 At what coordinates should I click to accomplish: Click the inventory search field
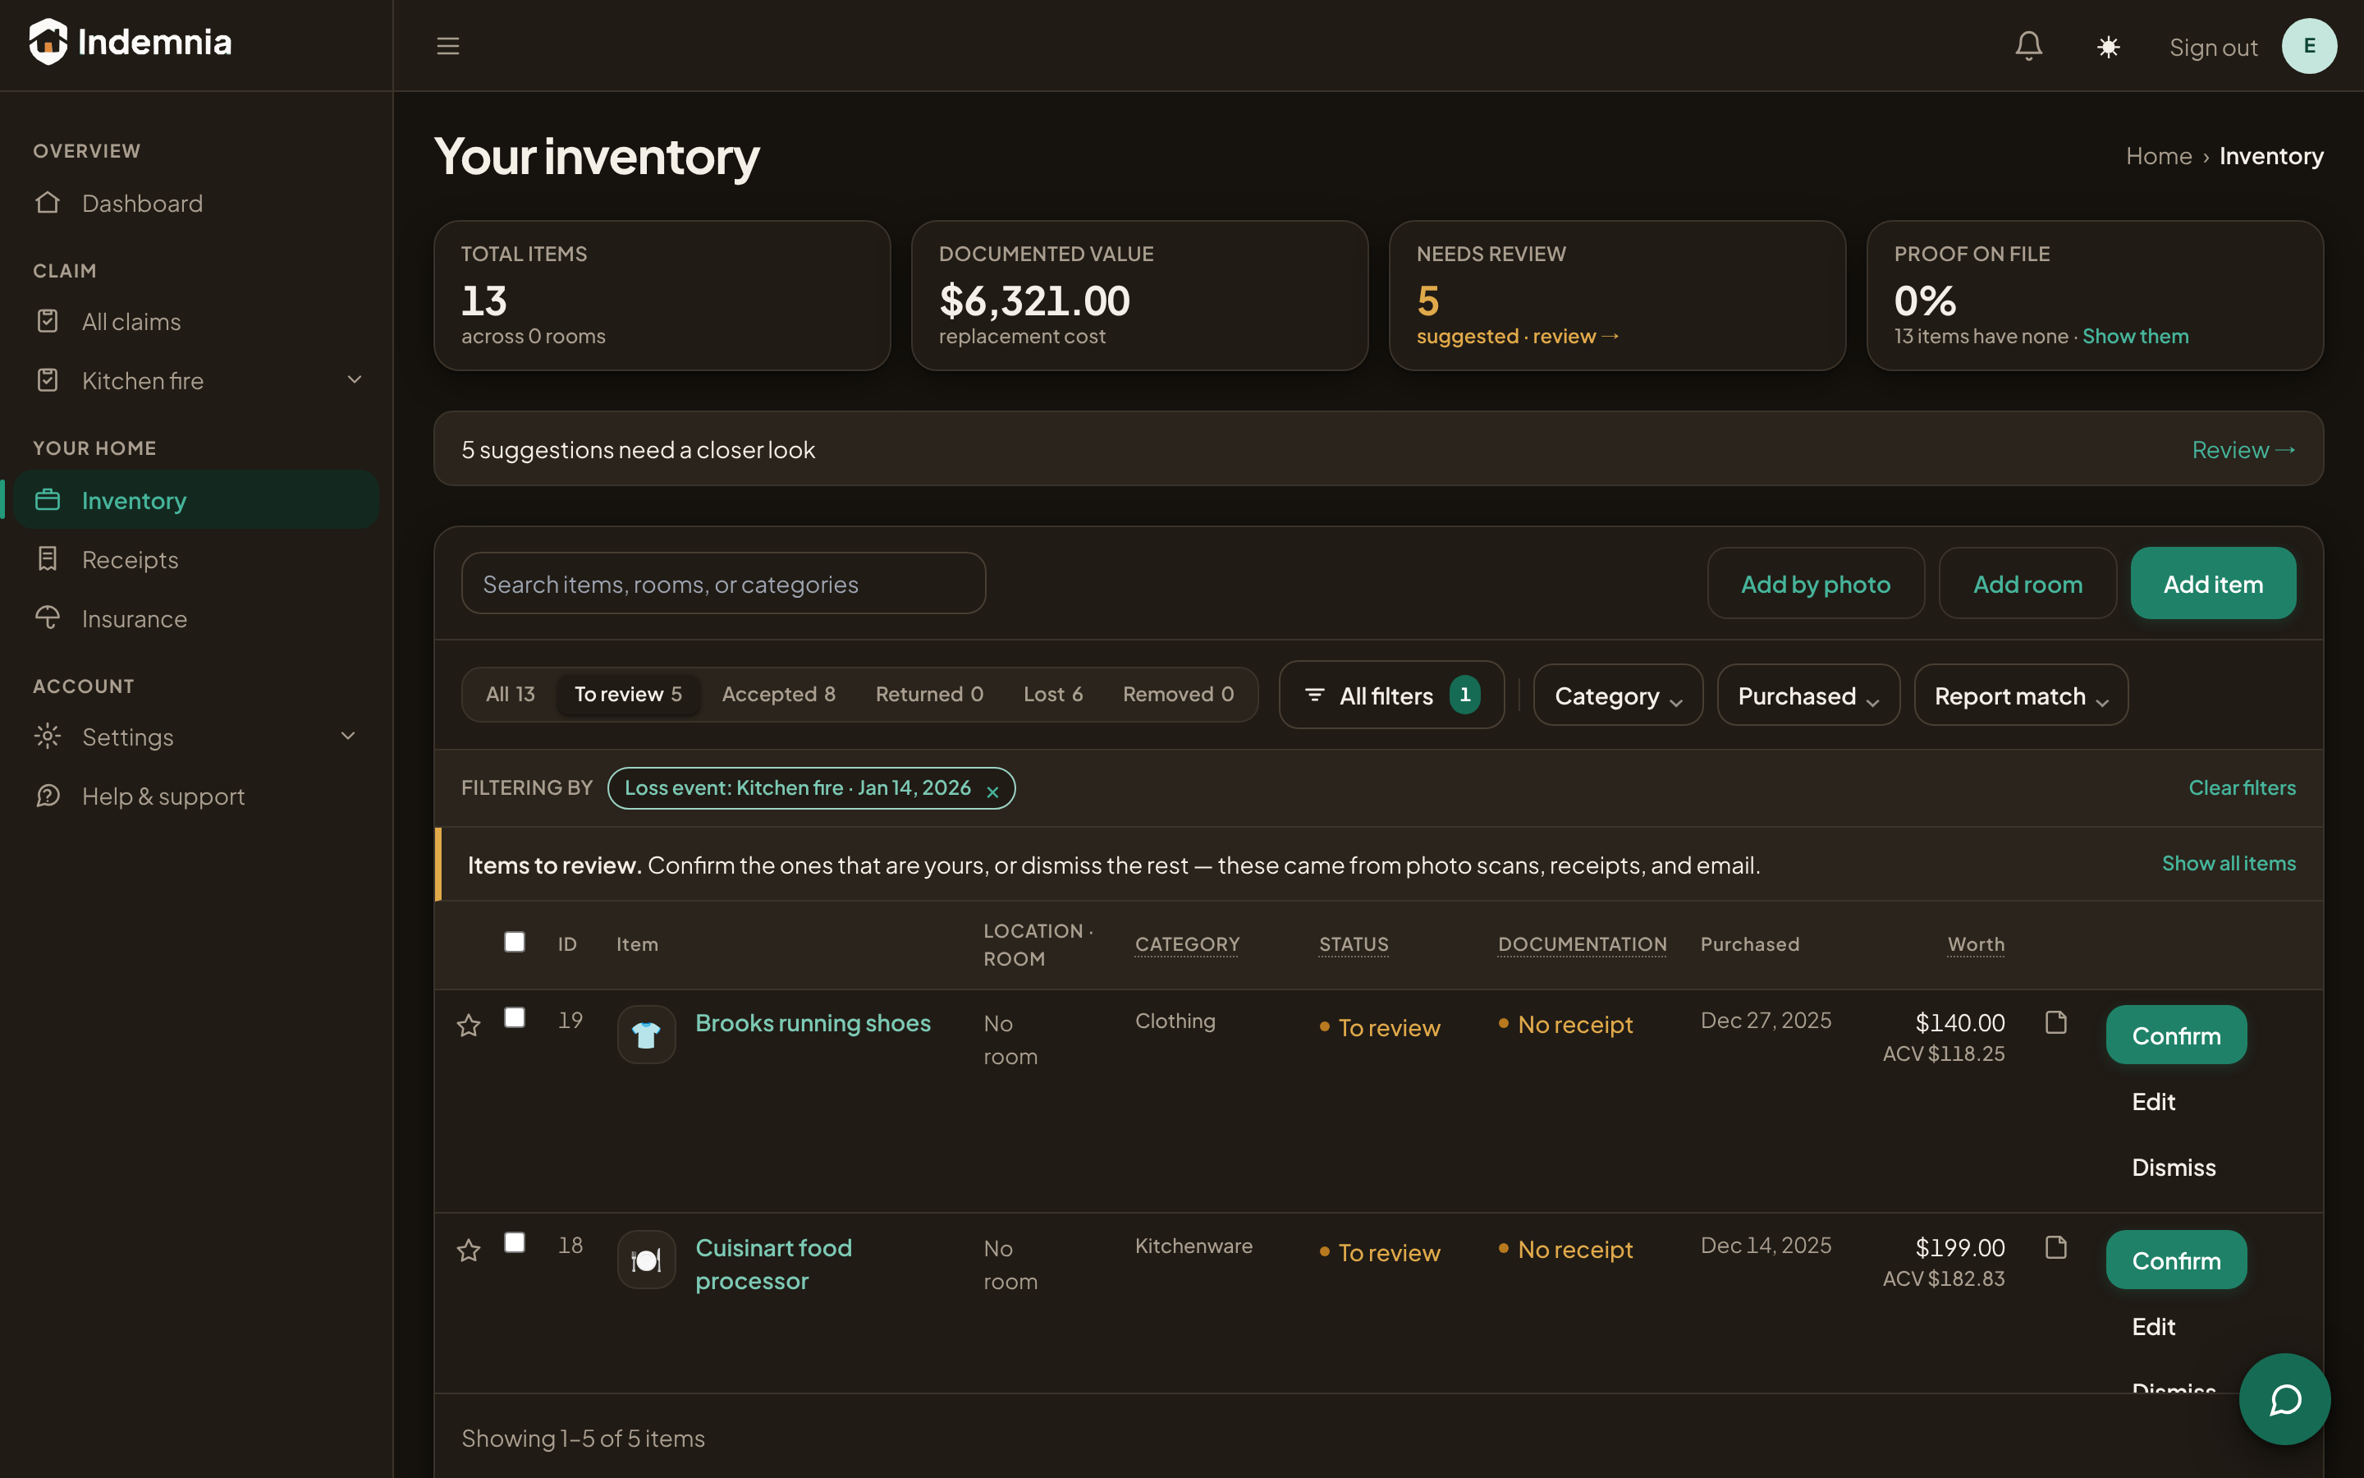(x=723, y=584)
